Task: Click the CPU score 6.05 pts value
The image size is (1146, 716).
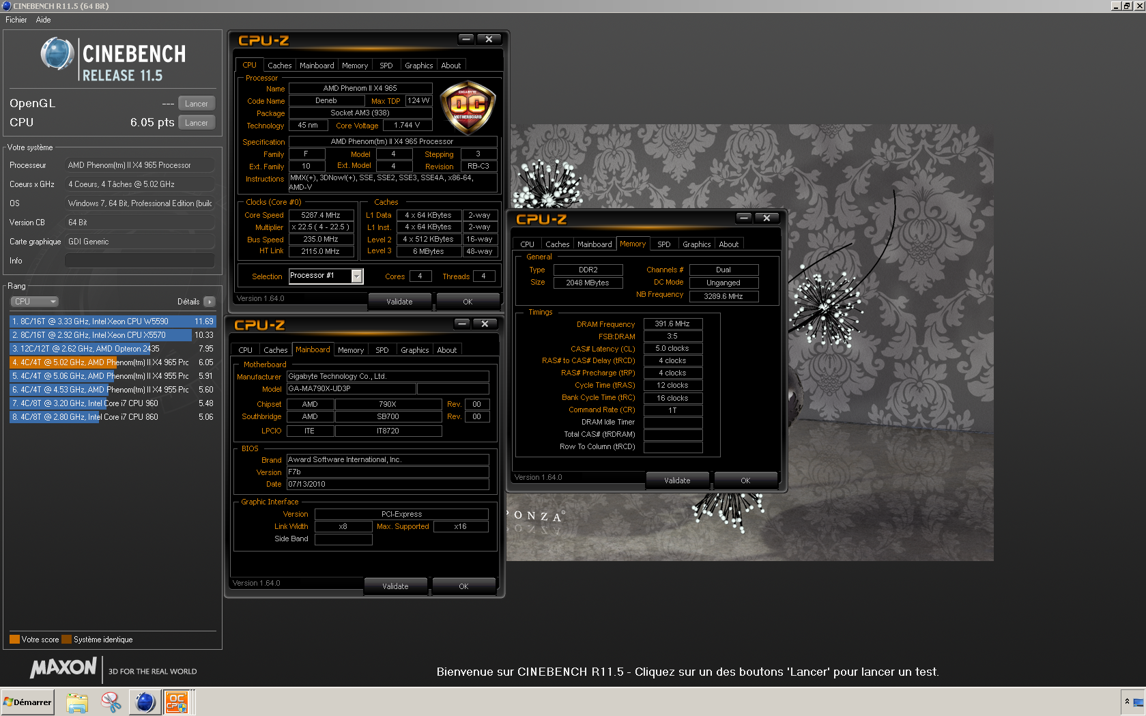Action: coord(152,123)
